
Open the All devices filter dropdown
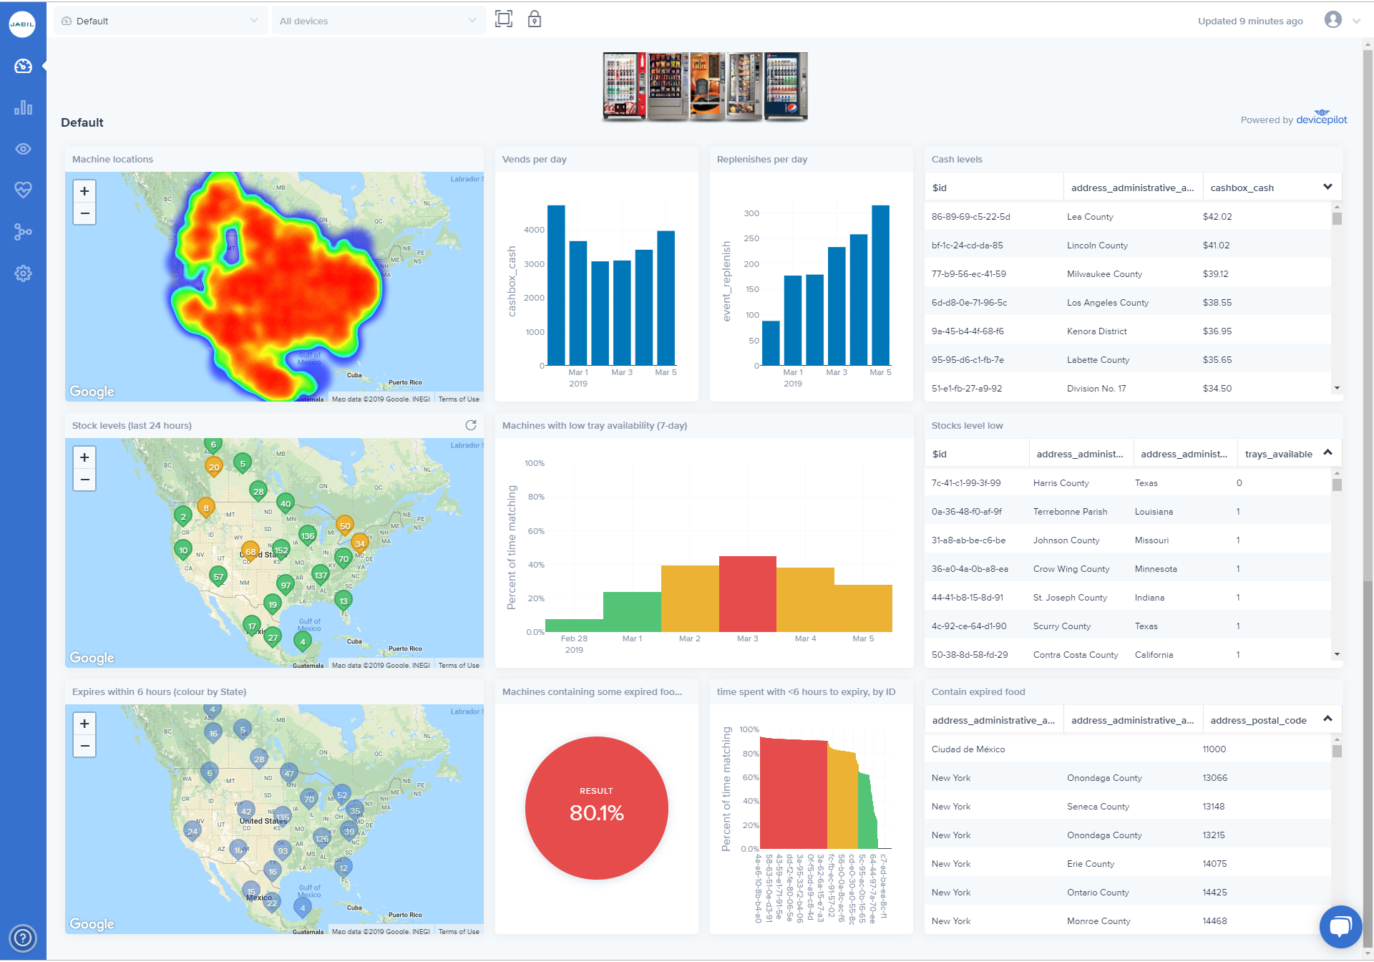pyautogui.click(x=378, y=21)
